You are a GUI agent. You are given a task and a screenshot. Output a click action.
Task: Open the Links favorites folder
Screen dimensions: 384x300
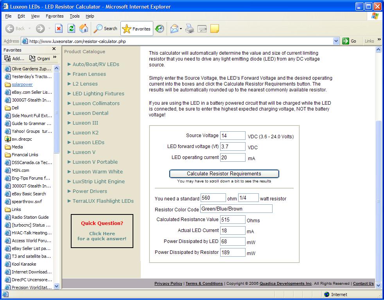(13, 209)
